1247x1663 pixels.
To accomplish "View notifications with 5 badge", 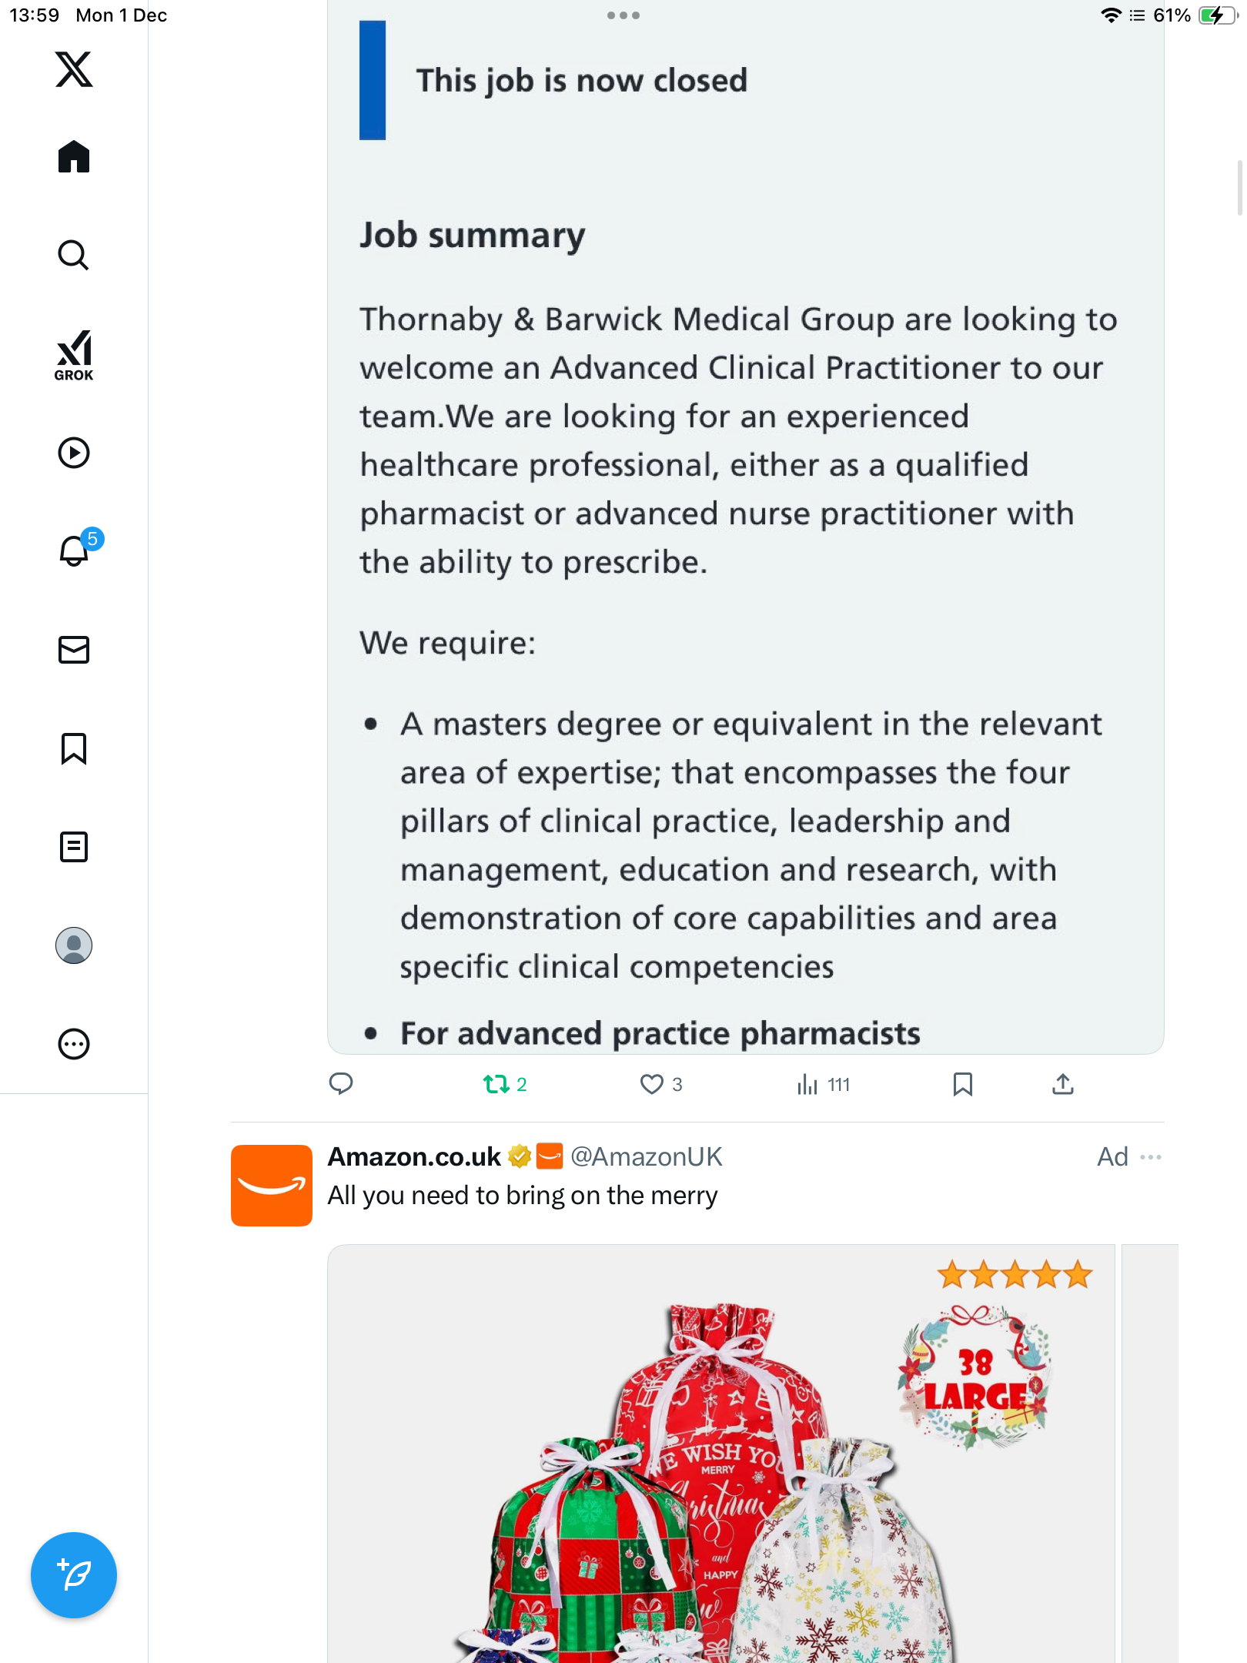I will [x=75, y=550].
